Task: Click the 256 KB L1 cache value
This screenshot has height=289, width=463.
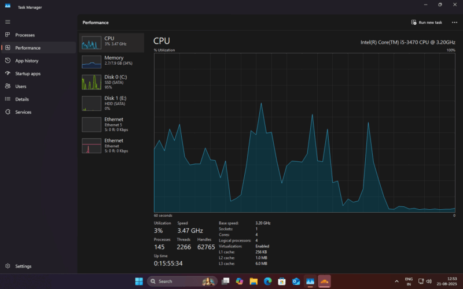Action: pyautogui.click(x=261, y=252)
